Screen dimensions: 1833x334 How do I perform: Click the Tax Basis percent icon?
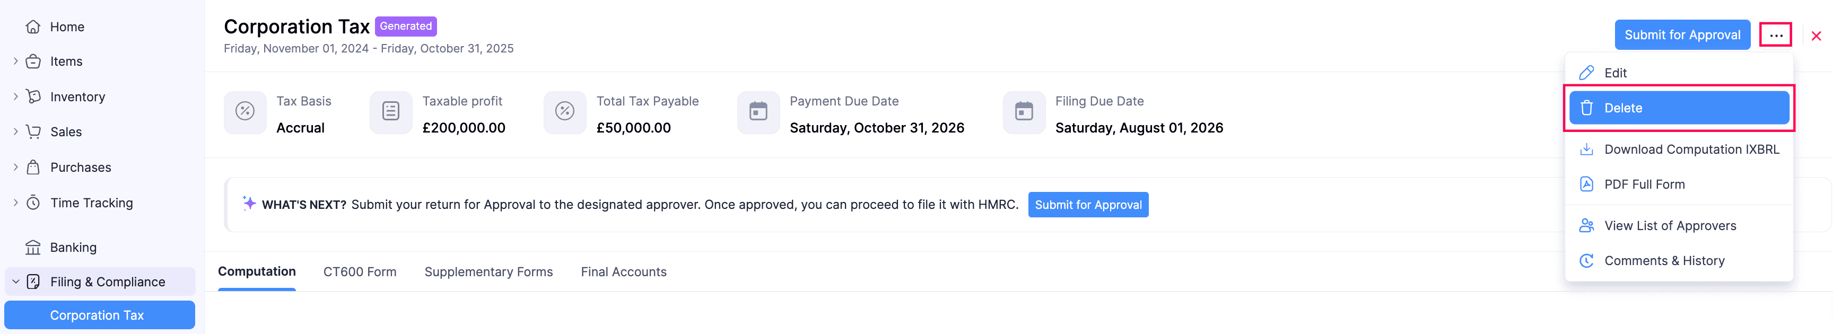point(245,111)
